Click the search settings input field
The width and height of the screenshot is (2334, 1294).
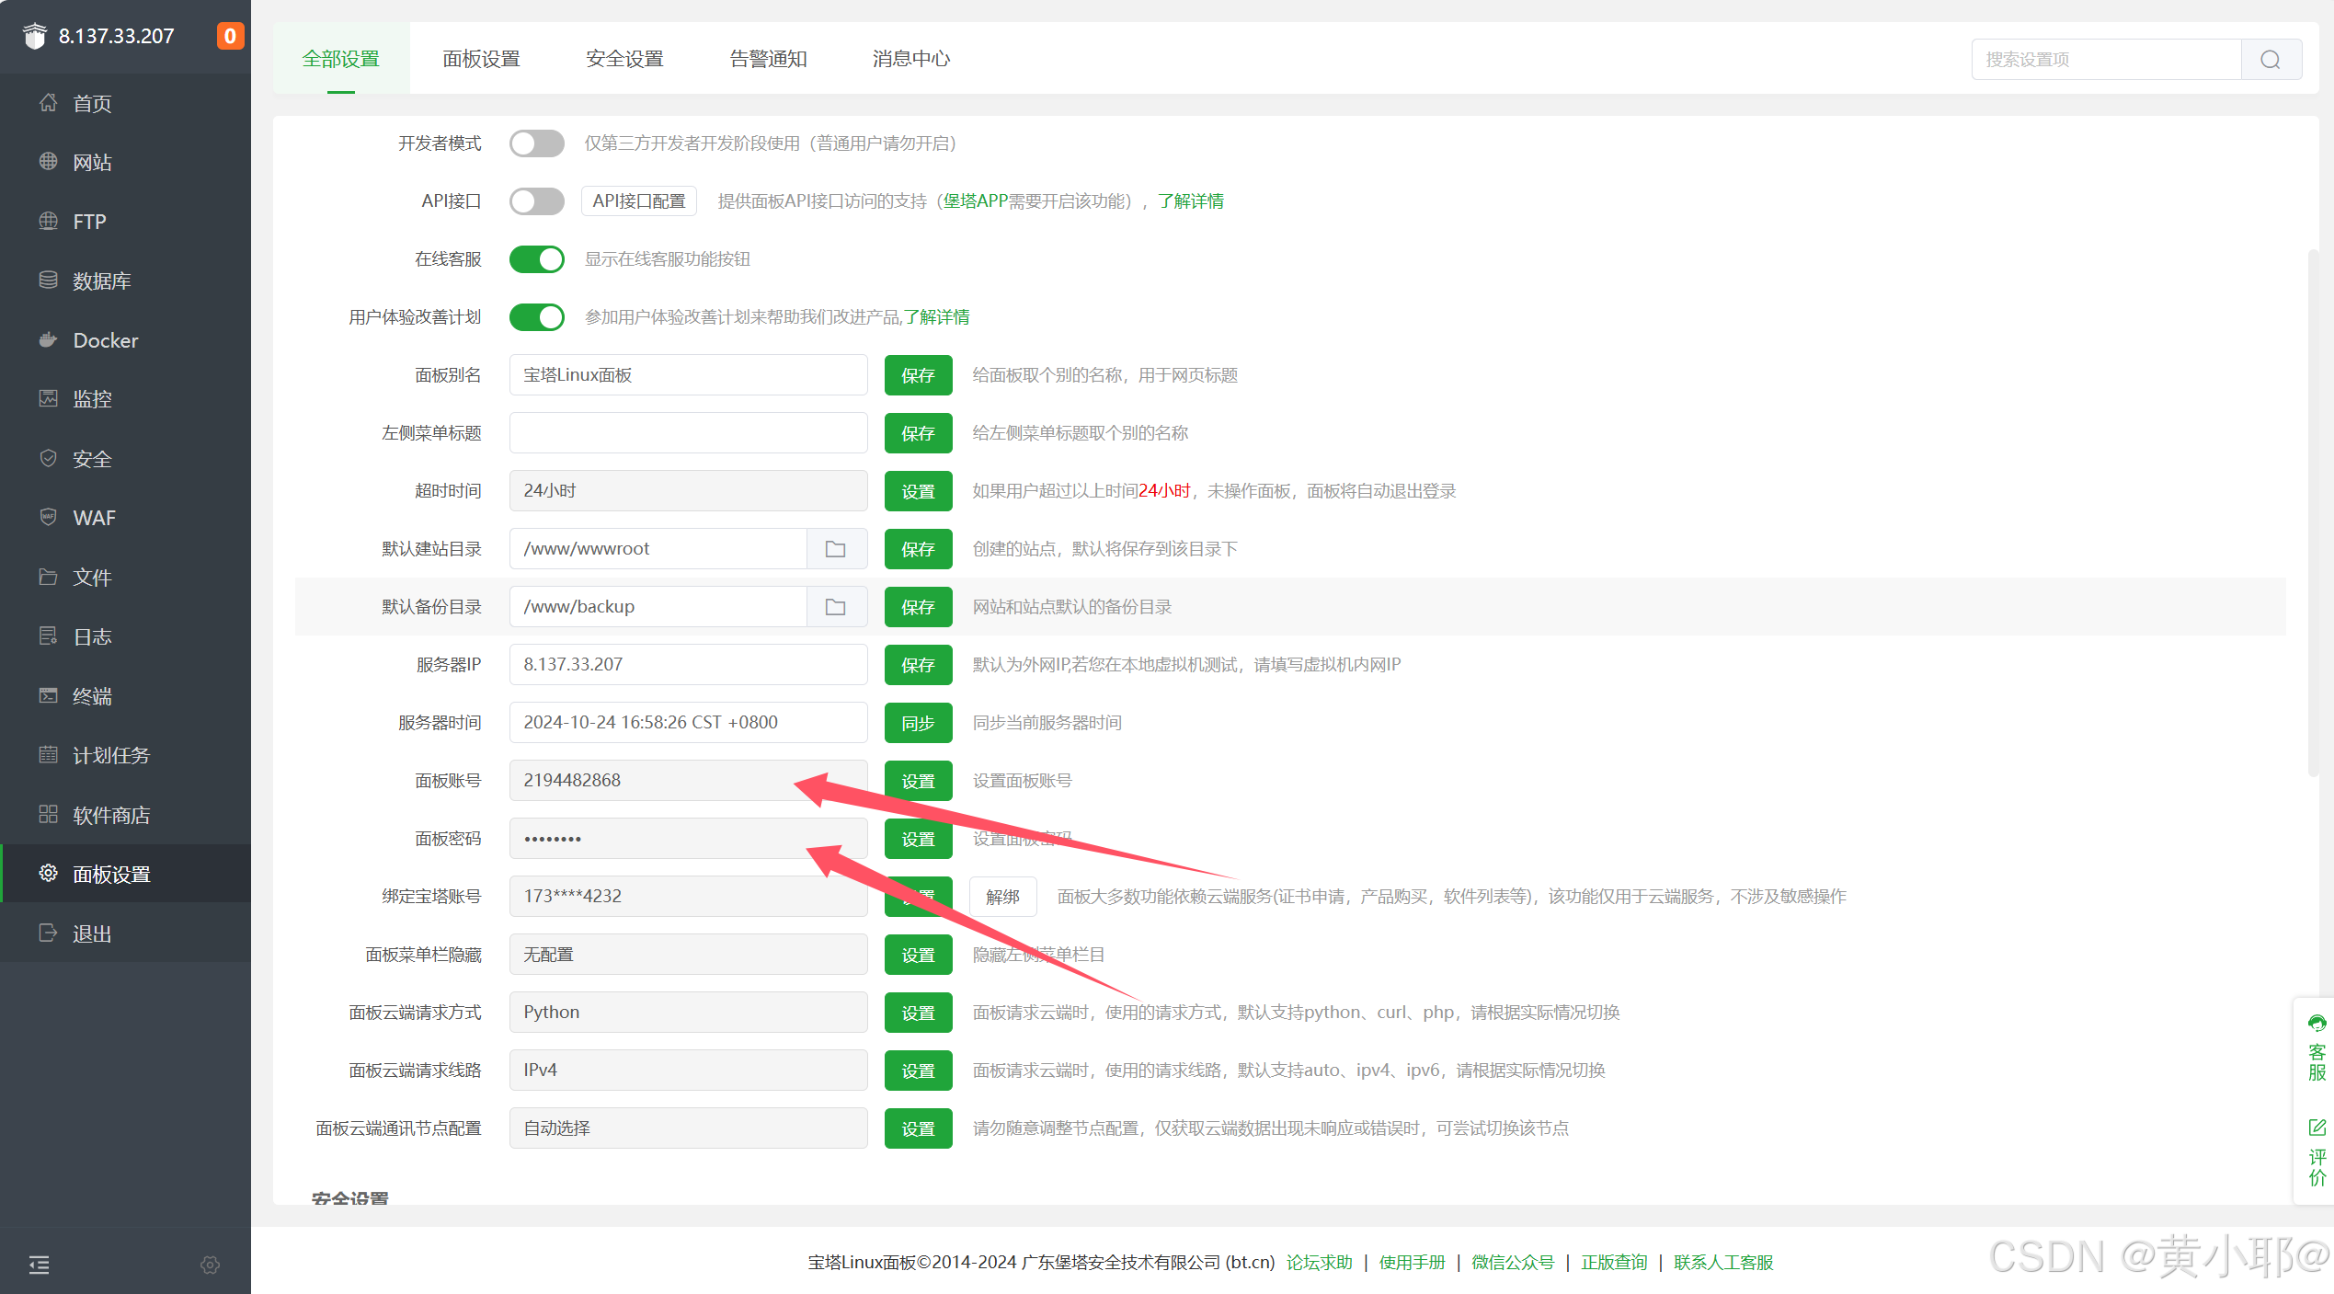[2106, 60]
